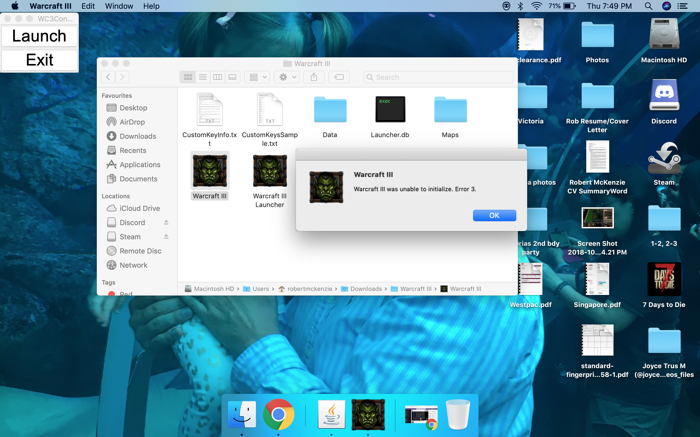Open the Trash in the Dock

pos(458,414)
